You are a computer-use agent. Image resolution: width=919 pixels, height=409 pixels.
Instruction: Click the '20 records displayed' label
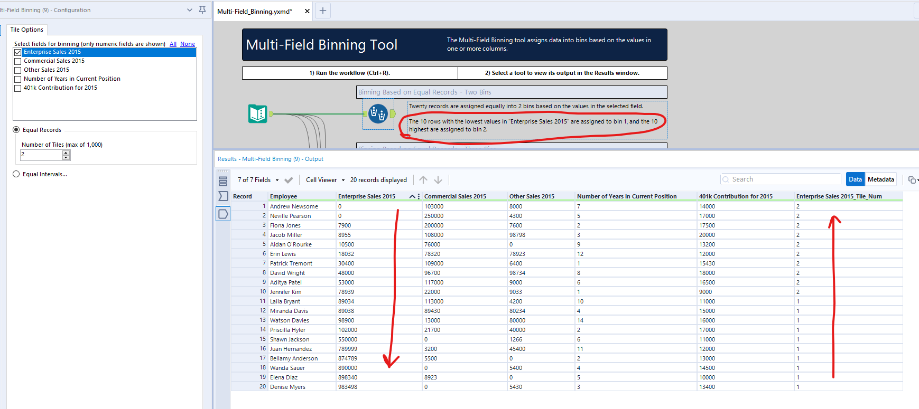(378, 180)
